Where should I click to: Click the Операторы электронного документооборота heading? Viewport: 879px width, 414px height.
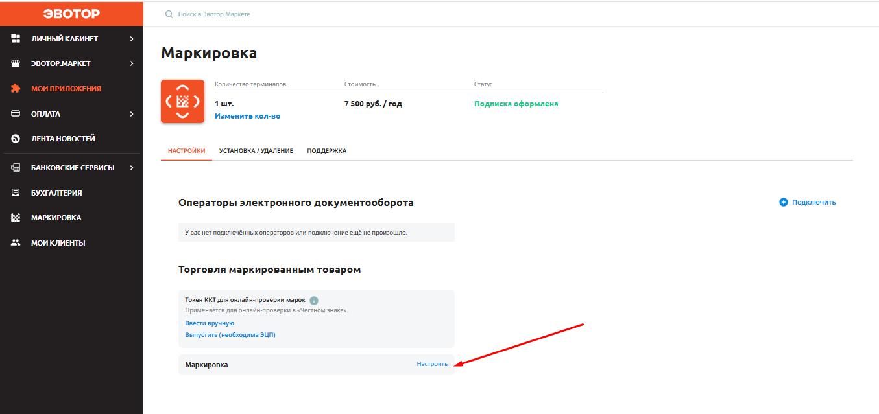pos(296,203)
